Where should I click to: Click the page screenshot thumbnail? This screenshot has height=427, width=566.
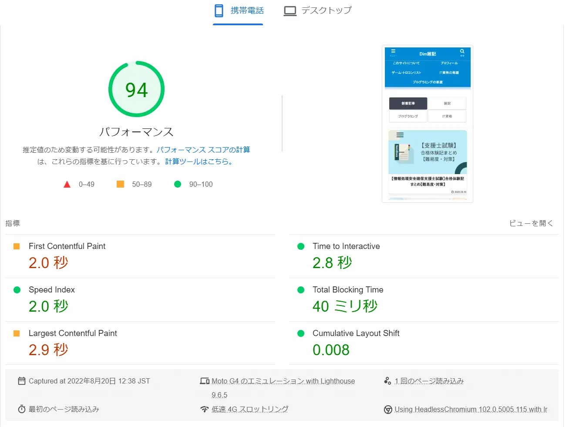(428, 124)
